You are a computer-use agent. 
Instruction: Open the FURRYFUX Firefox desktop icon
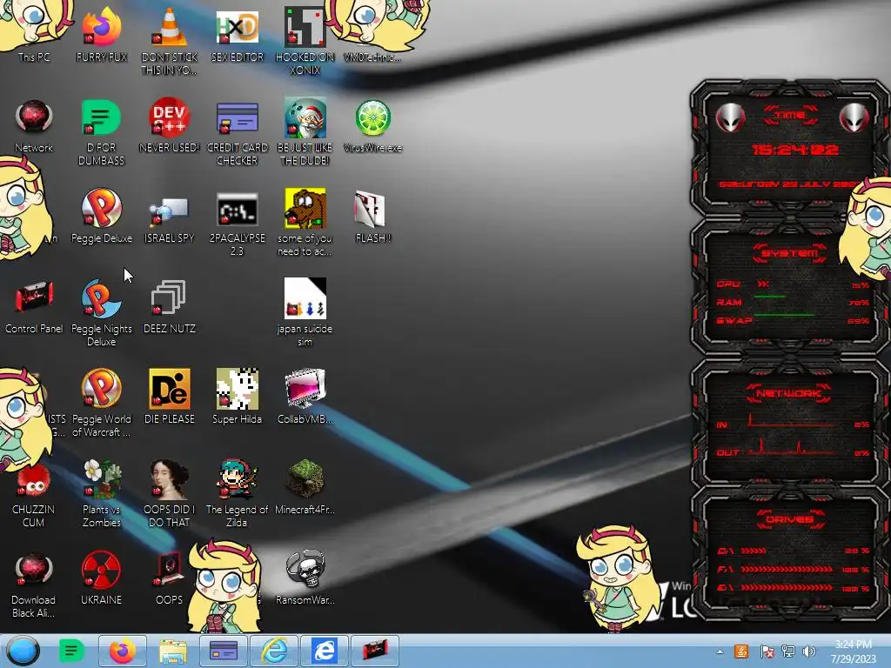pyautogui.click(x=101, y=34)
